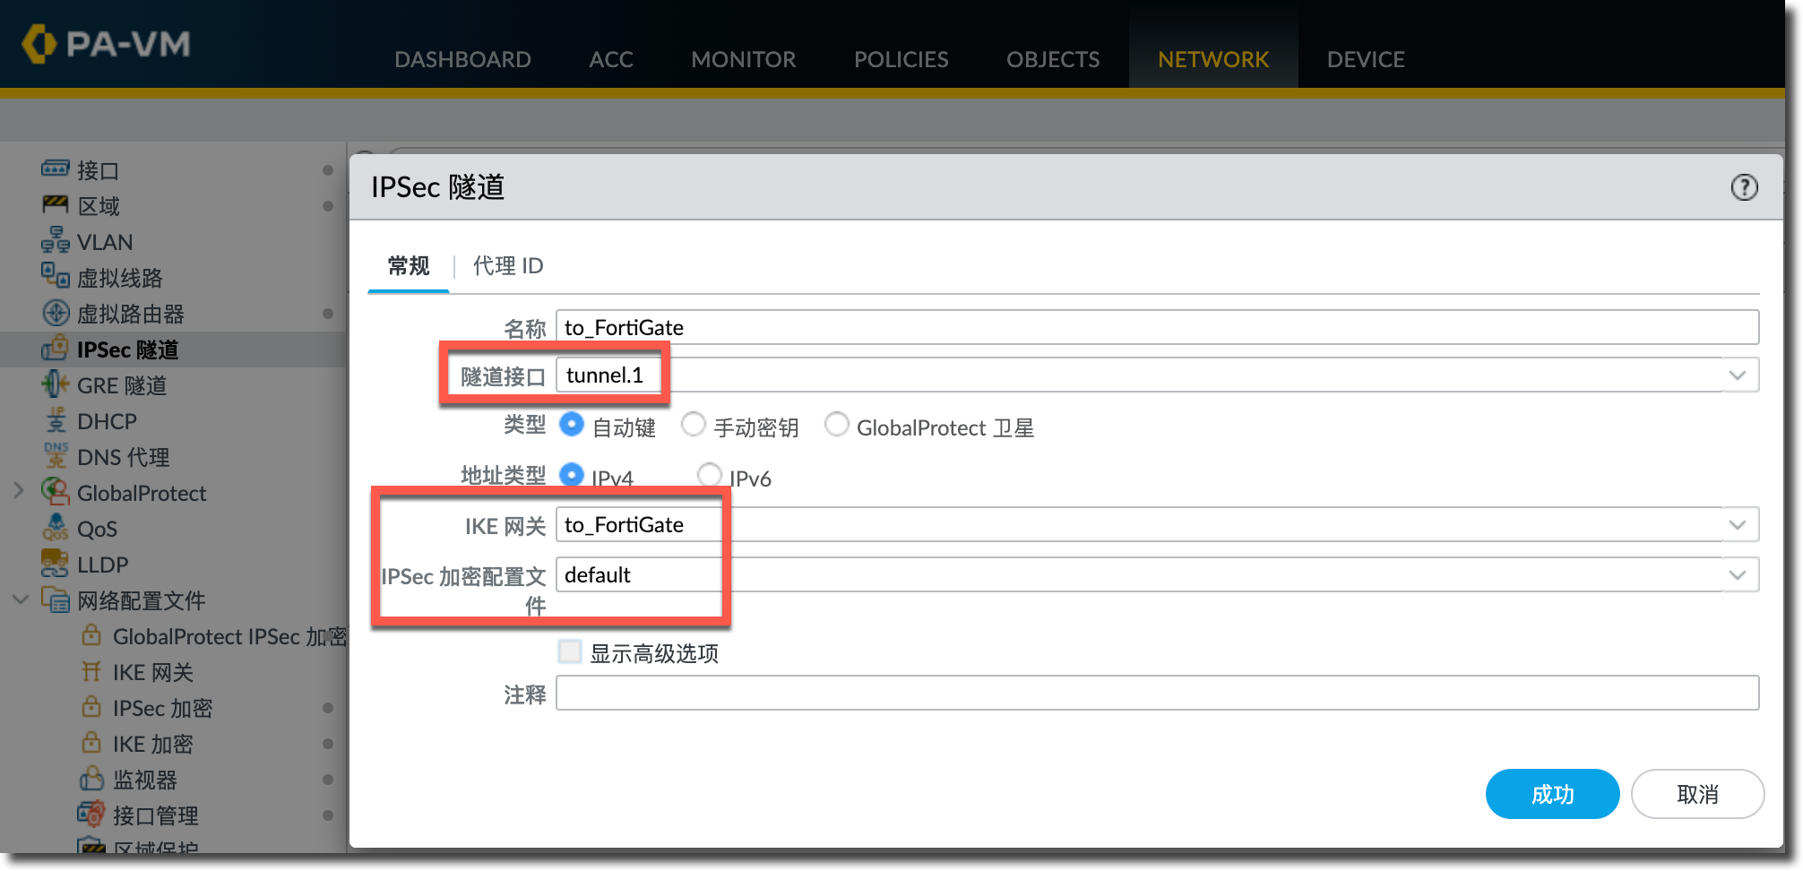Open the IKE 网关 dropdown arrow

tap(1737, 525)
